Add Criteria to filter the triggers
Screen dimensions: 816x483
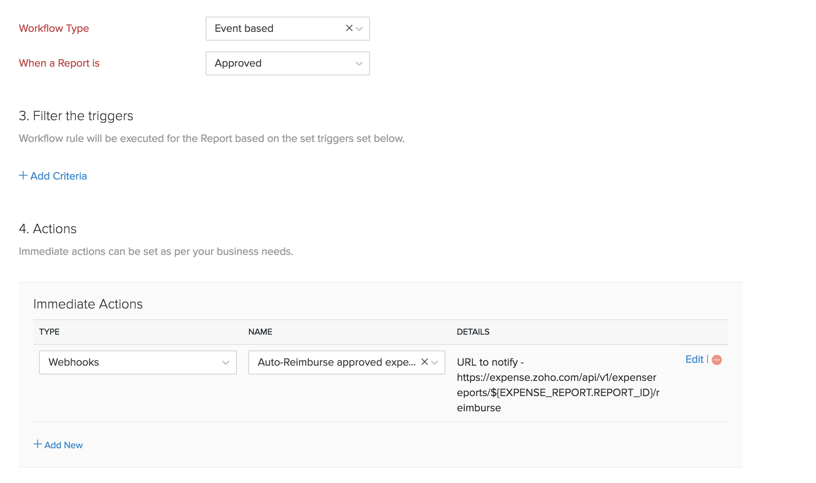[58, 176]
